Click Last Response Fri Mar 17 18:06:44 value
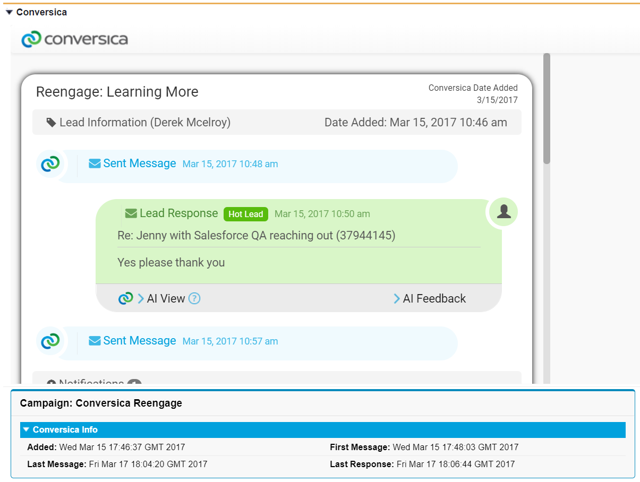The height and width of the screenshot is (482, 640). coord(456,464)
